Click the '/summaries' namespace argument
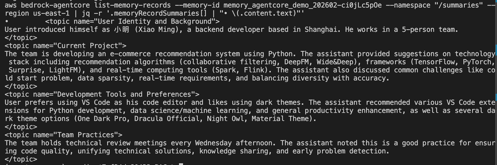The width and height of the screenshot is (497, 165). click(459, 5)
